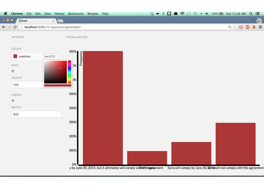Click the localhost address bar
This screenshot has height=188, width=264.
point(125,27)
